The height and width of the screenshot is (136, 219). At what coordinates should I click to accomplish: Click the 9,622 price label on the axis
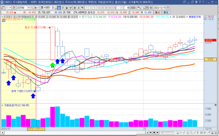(x=210, y=60)
